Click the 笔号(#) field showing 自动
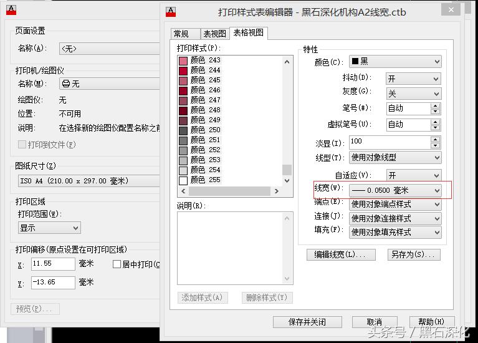The image size is (478, 343). tap(409, 109)
